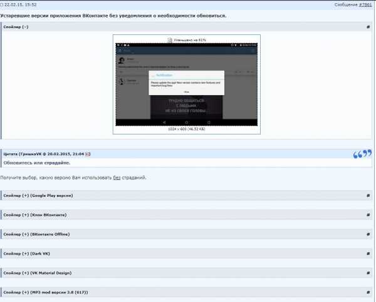This screenshot has width=376, height=302.
Task: Click the underlined word 'без'
Action: (x=117, y=178)
